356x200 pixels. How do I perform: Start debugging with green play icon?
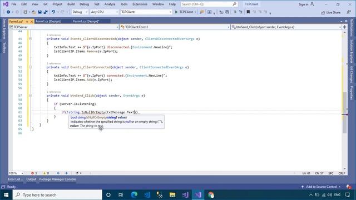click(x=176, y=12)
